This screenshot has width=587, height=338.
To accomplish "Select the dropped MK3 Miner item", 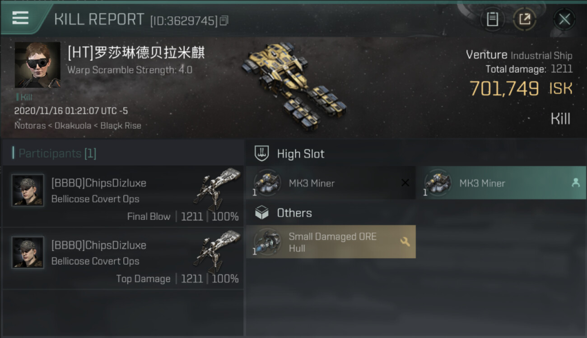I will (501, 183).
